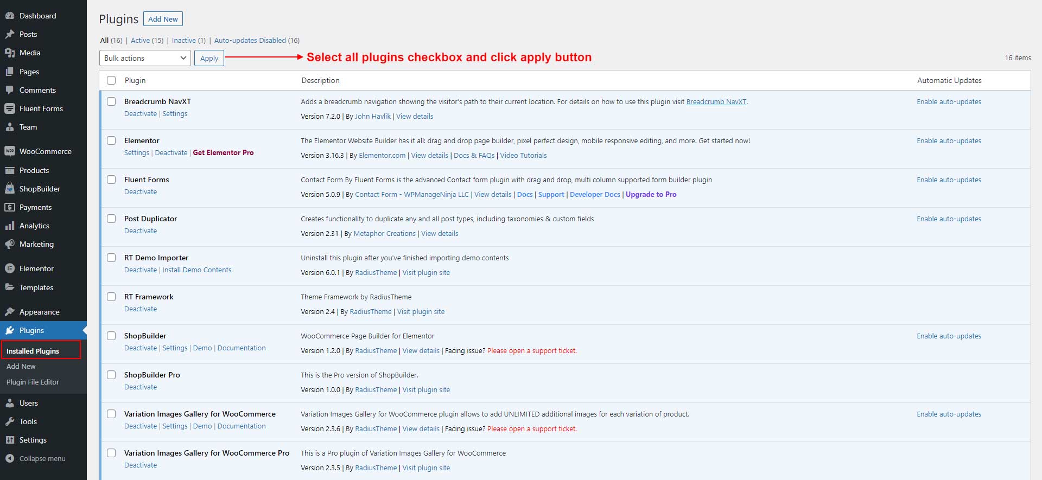Open ShopBuilder support ticket link

pyautogui.click(x=532, y=350)
